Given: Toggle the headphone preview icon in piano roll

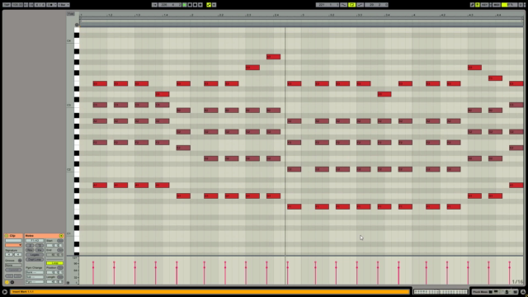Looking at the screenshot, I should (x=77, y=25).
